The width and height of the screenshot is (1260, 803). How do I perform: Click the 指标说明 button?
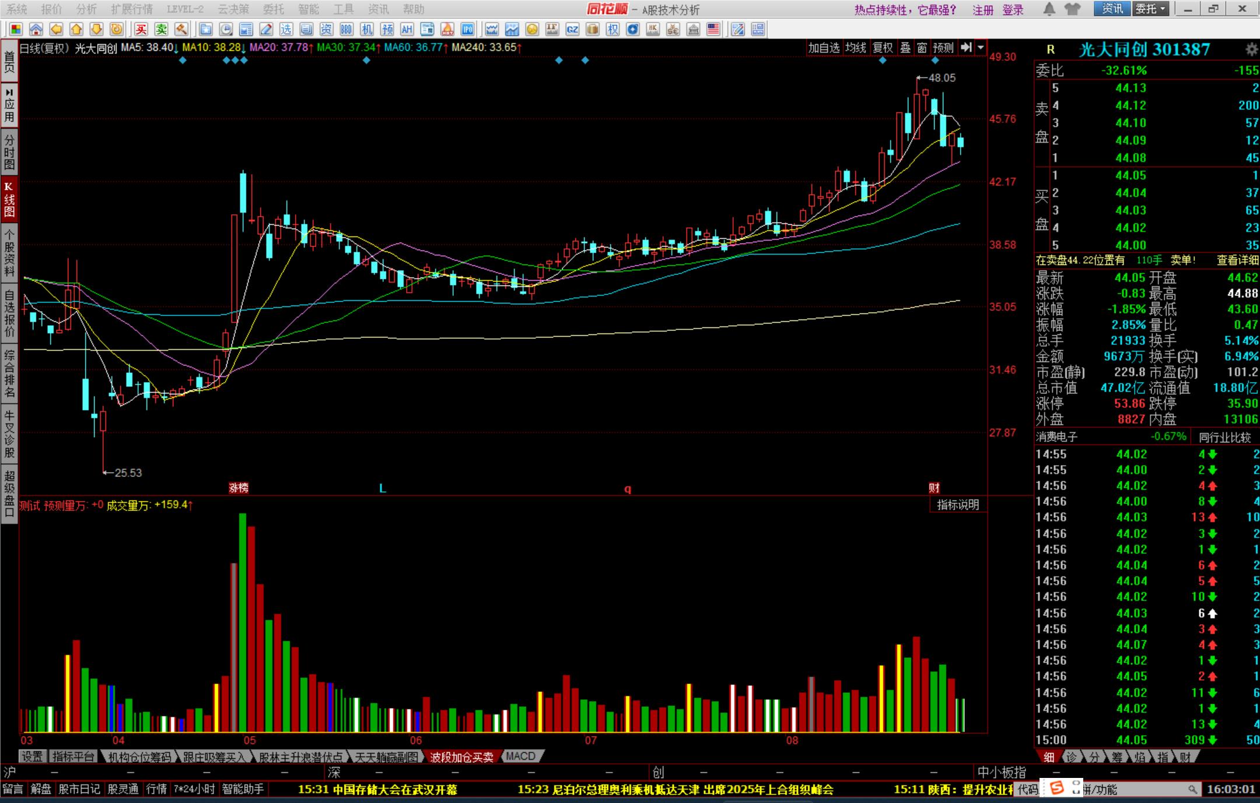click(x=958, y=505)
